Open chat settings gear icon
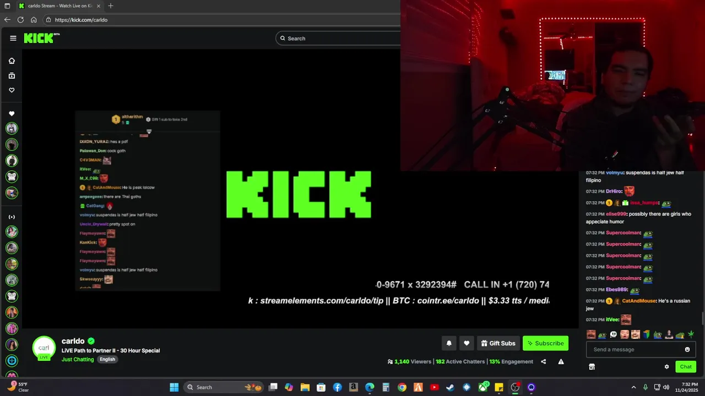This screenshot has width=705, height=396. coord(666,367)
